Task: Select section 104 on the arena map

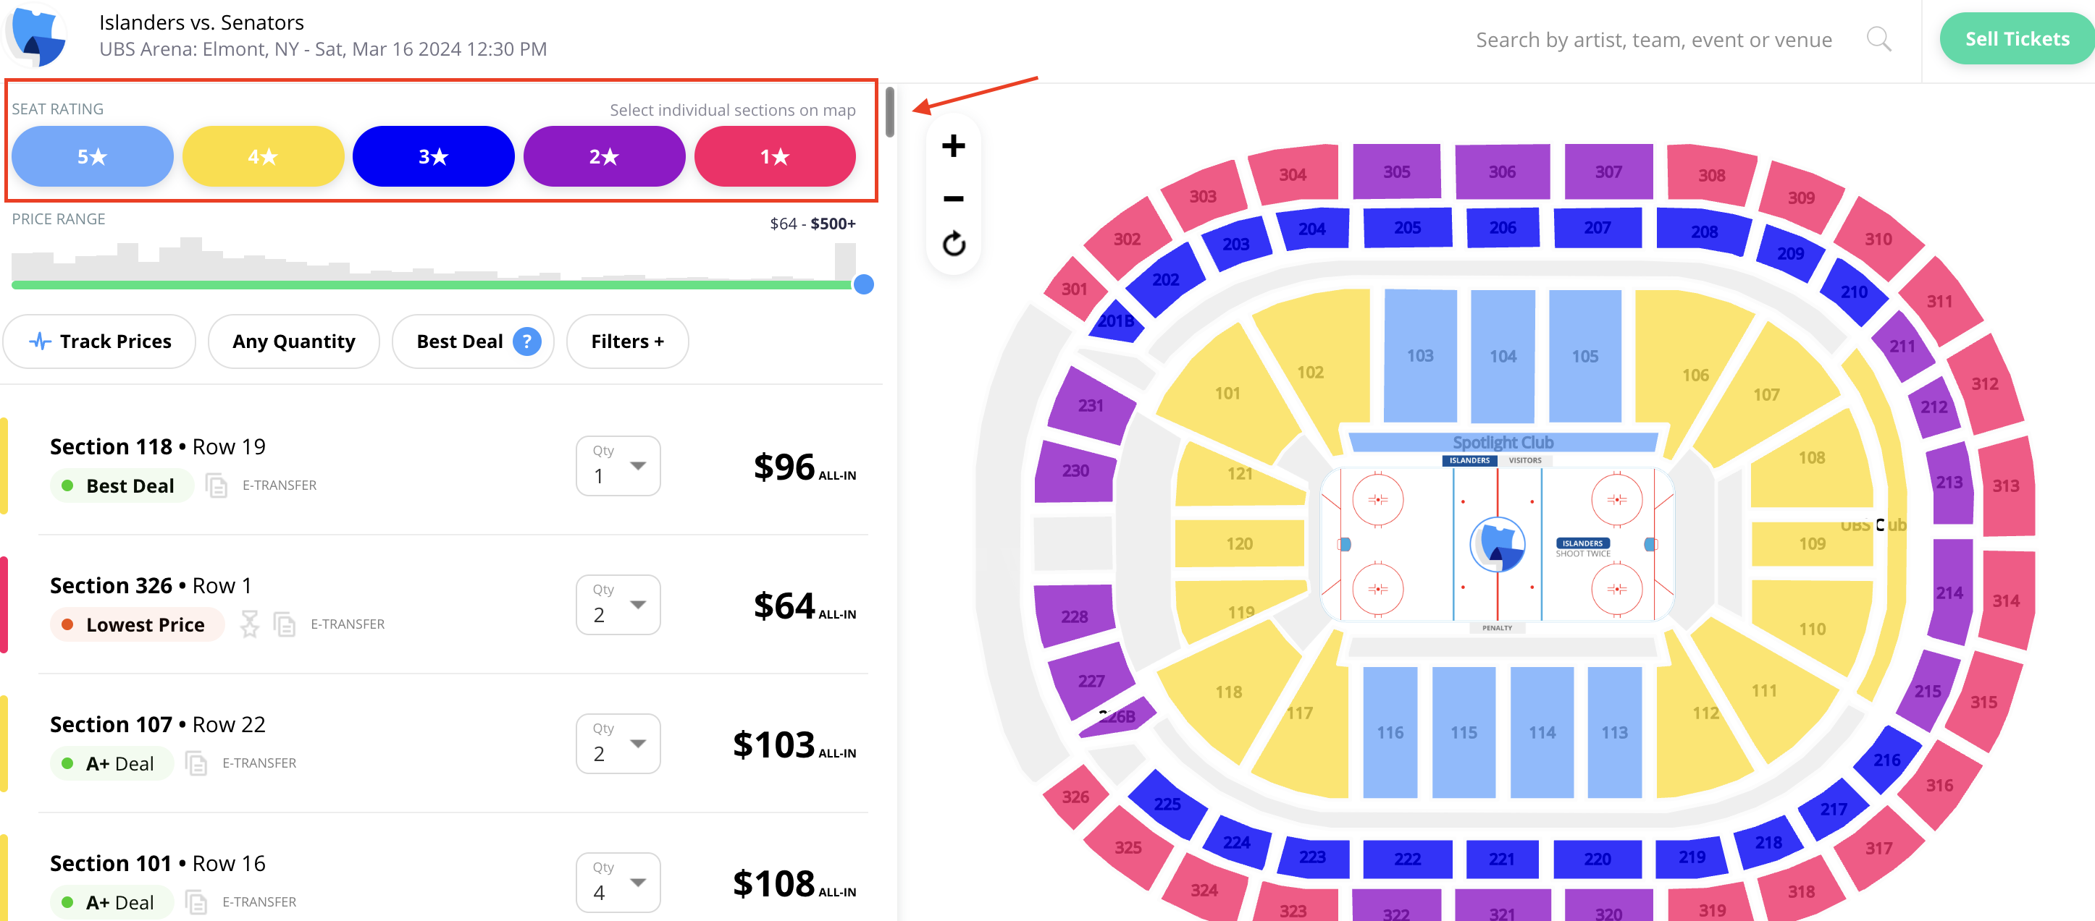Action: [1502, 356]
